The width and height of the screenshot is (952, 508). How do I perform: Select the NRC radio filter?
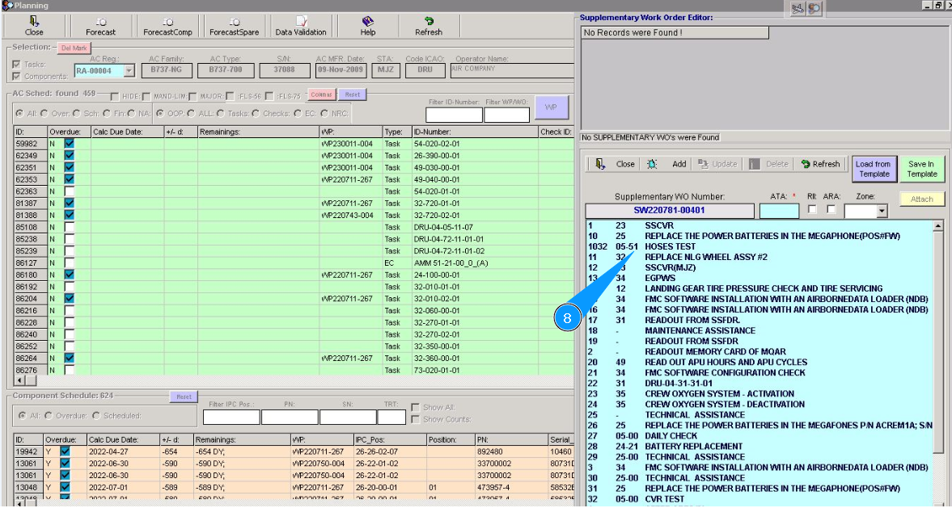pyautogui.click(x=324, y=113)
